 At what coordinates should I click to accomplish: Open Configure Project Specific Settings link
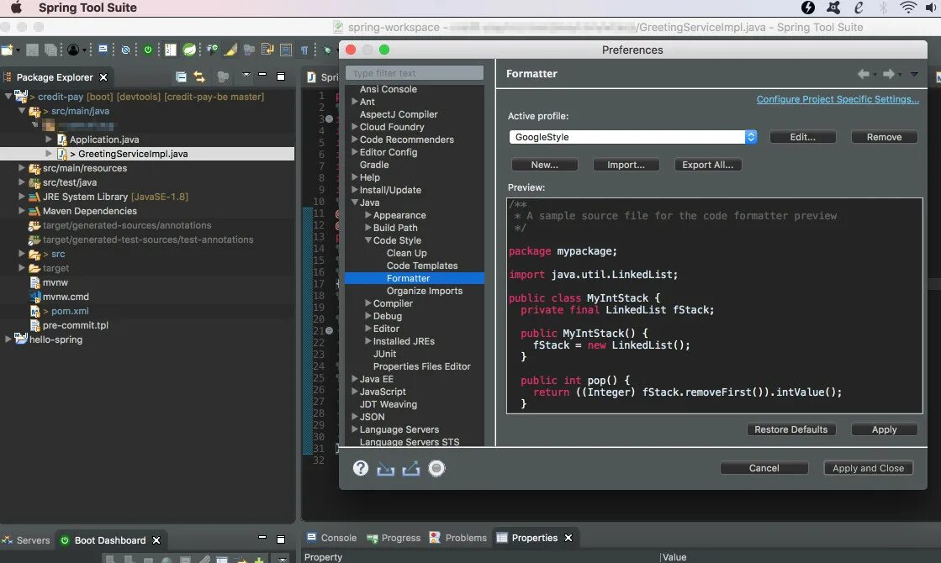pos(838,99)
